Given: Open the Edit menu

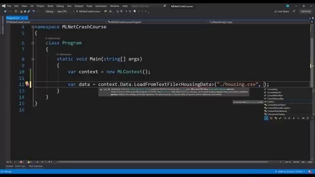Looking at the screenshot, I should point(16,6).
